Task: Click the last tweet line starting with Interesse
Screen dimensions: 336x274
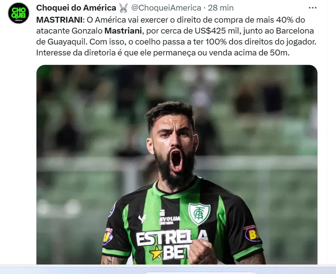Action: pyautogui.click(x=163, y=53)
